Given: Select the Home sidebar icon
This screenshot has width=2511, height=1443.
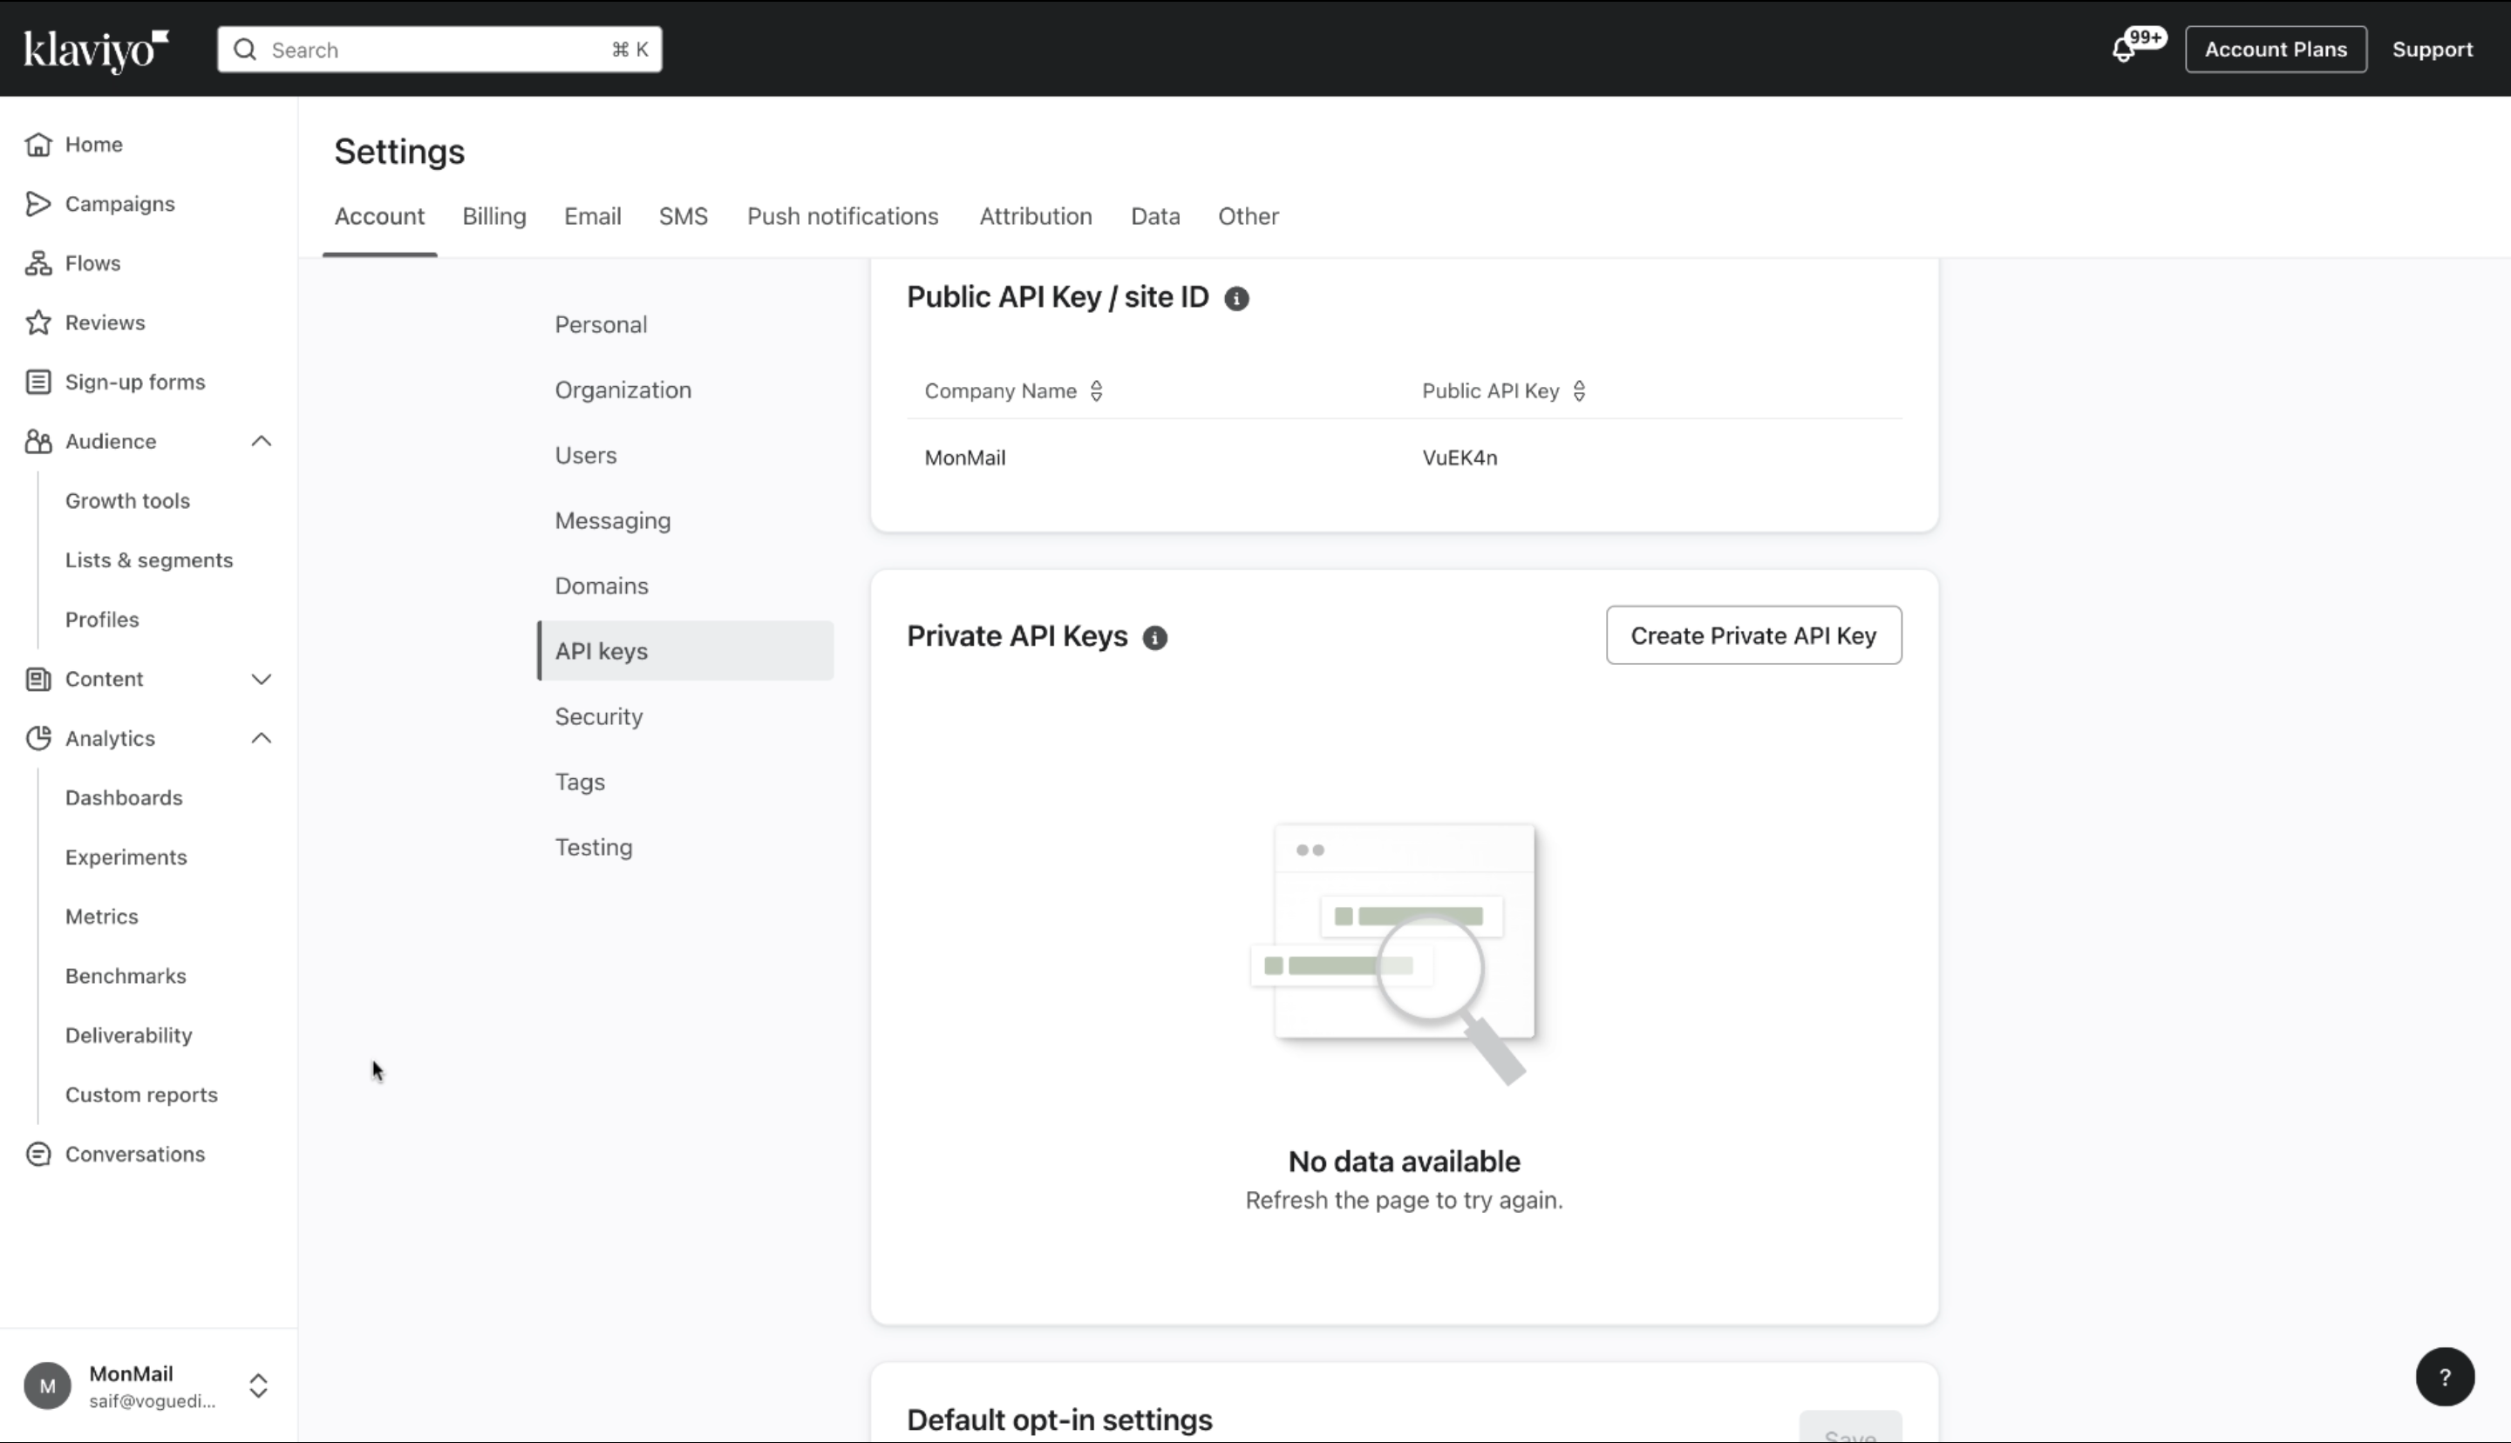Looking at the screenshot, I should pyautogui.click(x=37, y=144).
